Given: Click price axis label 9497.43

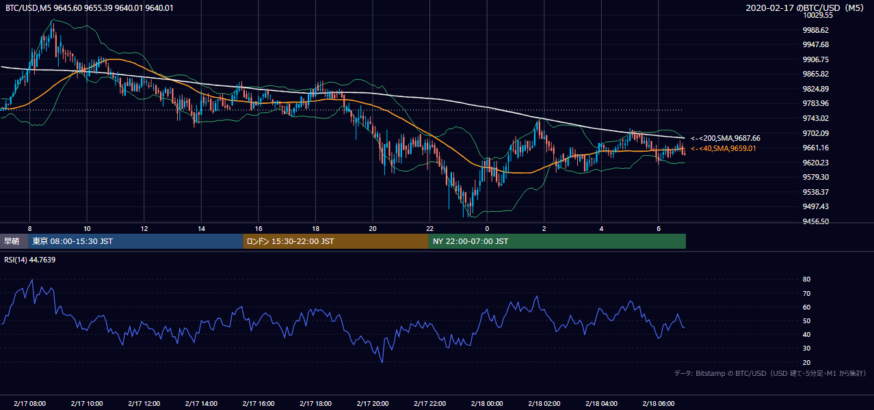Looking at the screenshot, I should (x=815, y=206).
